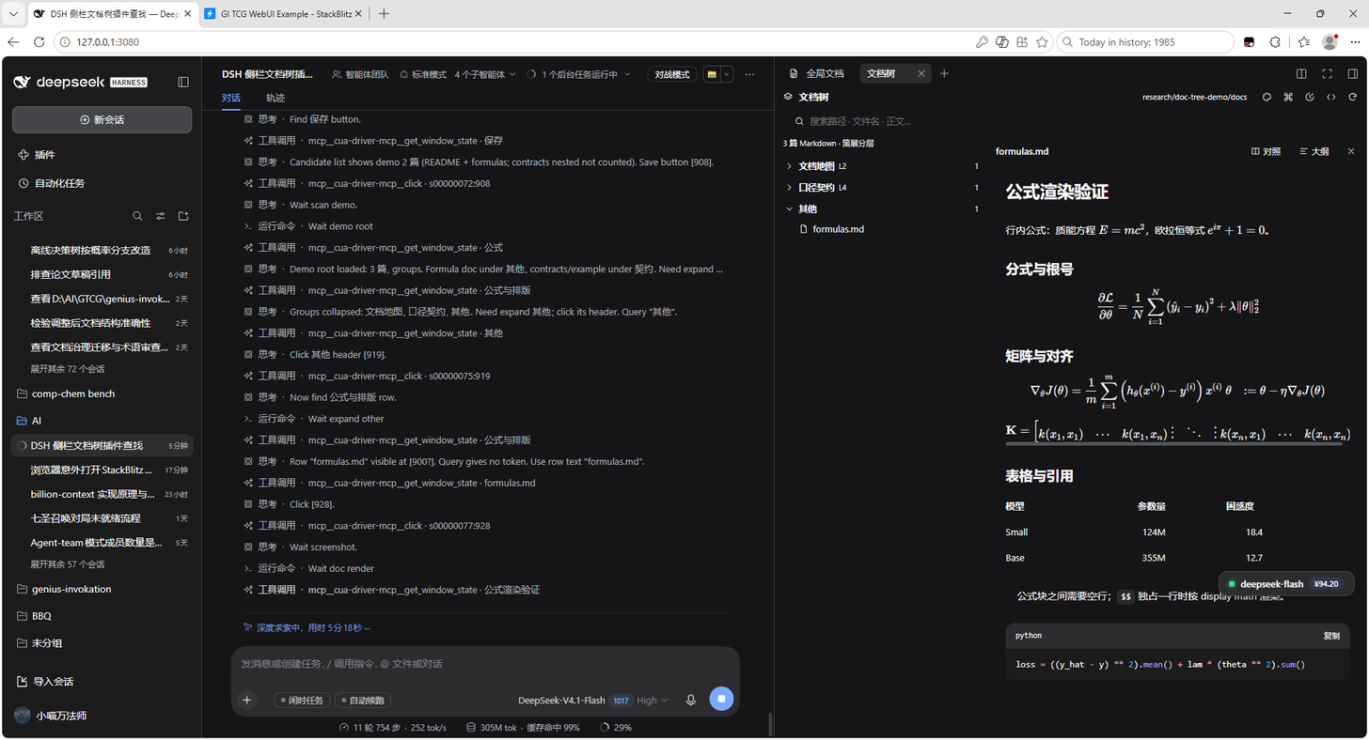
Task: Open document tree source code view
Action: (1331, 97)
